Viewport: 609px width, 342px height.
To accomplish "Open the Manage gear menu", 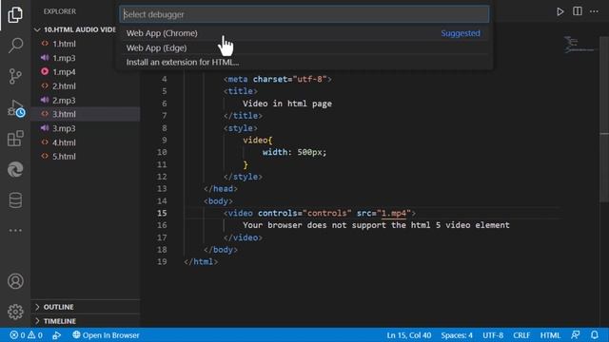I will click(15, 312).
